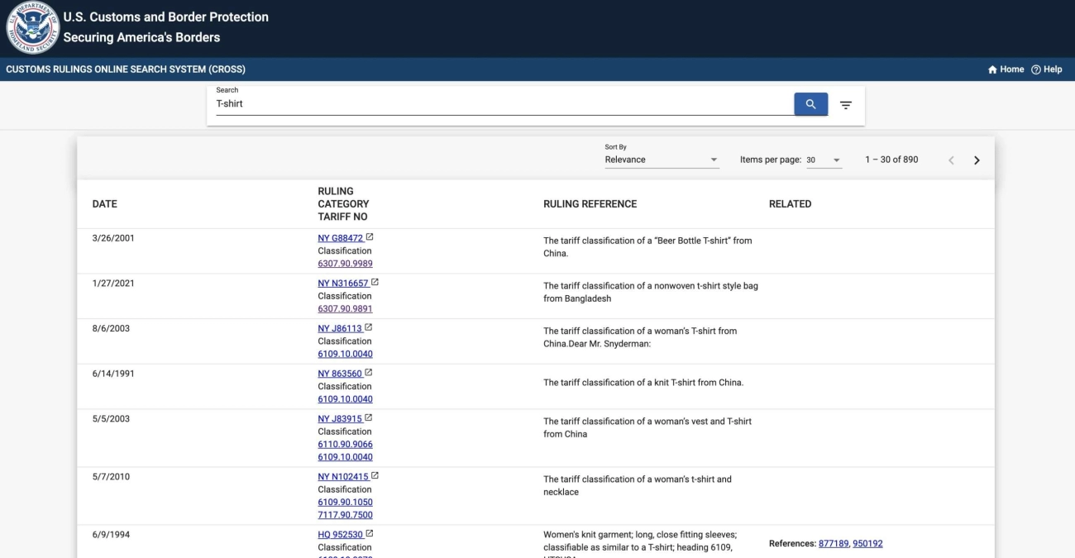The image size is (1075, 558).
Task: Open NY N316657 in new window icon
Action: coord(375,283)
